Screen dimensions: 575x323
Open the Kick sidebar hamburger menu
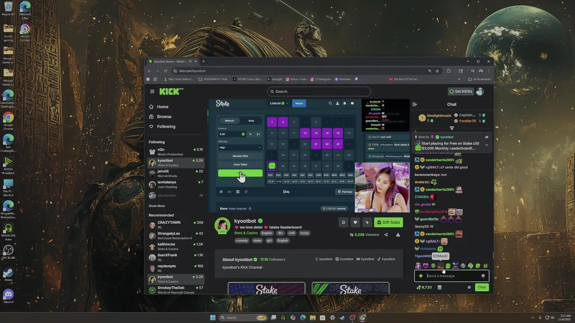152,92
